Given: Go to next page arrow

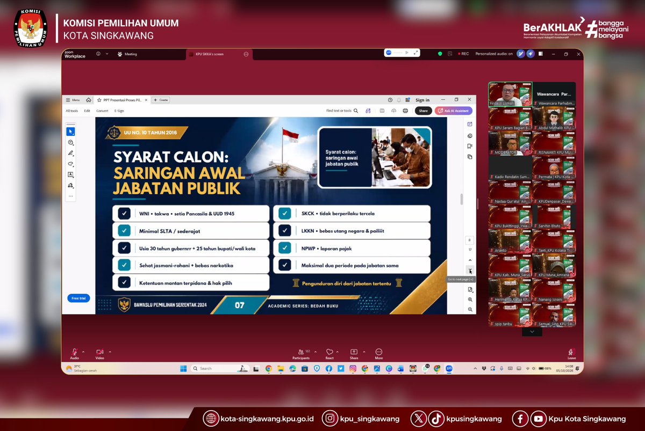Looking at the screenshot, I should coord(470,270).
